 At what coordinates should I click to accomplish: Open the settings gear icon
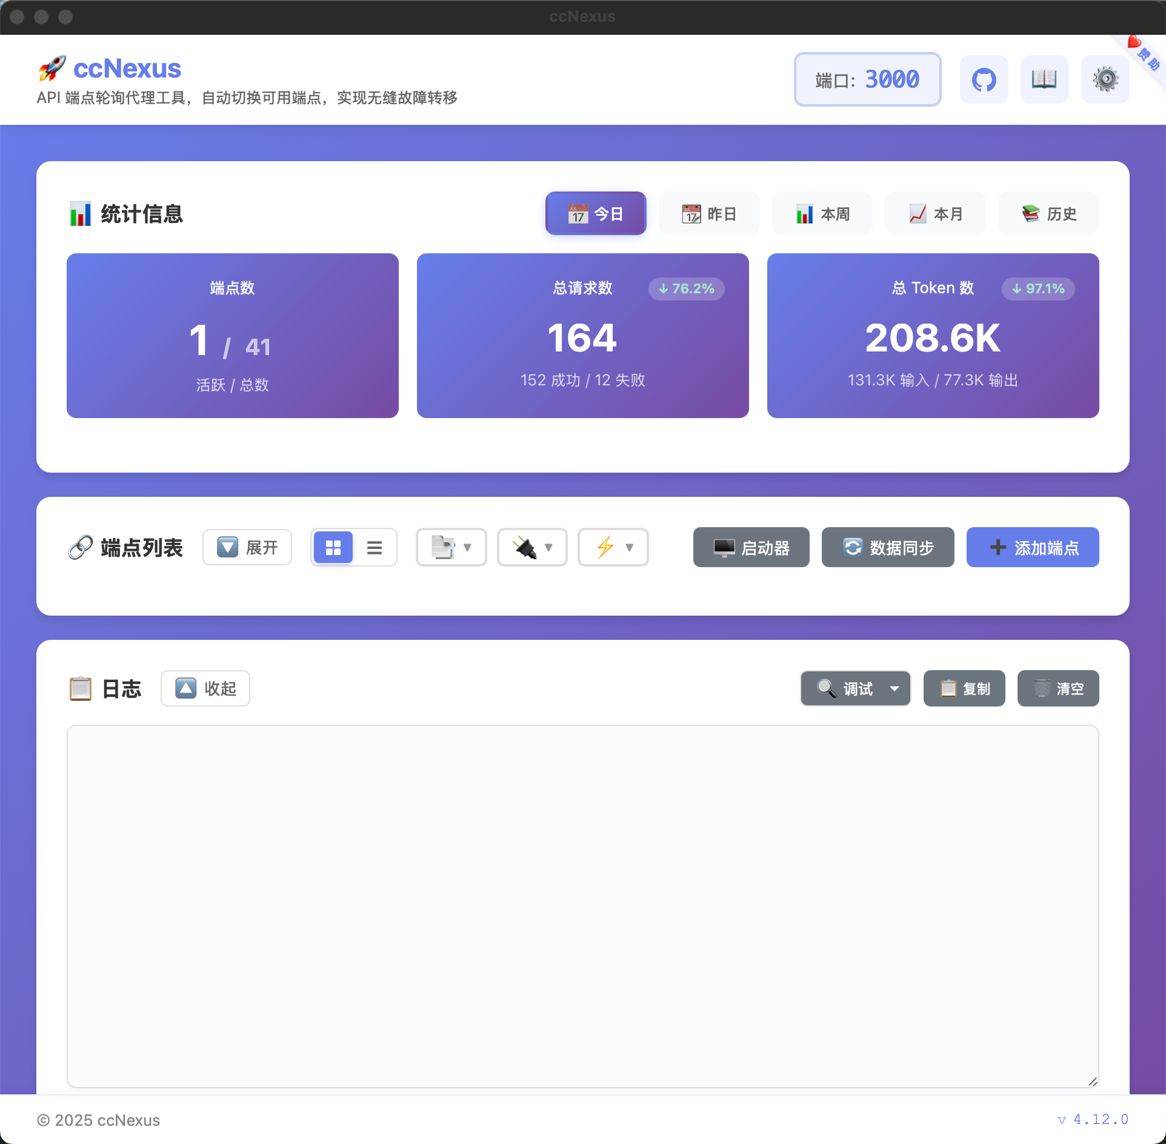coord(1104,79)
